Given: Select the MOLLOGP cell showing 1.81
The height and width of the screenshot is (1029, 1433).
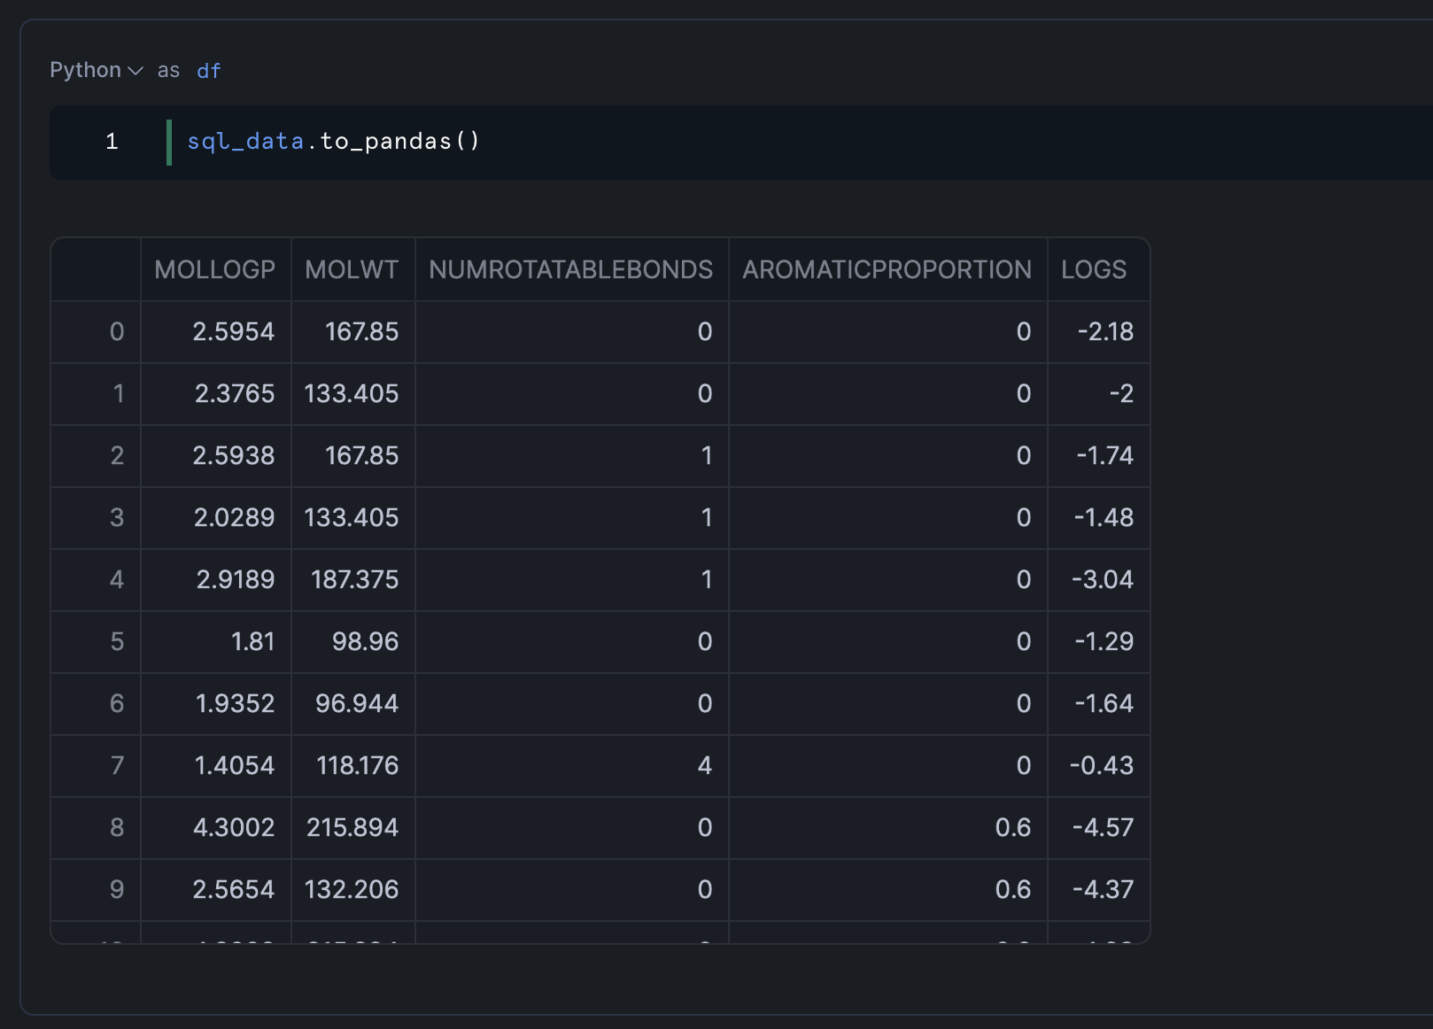Looking at the screenshot, I should point(252,642).
